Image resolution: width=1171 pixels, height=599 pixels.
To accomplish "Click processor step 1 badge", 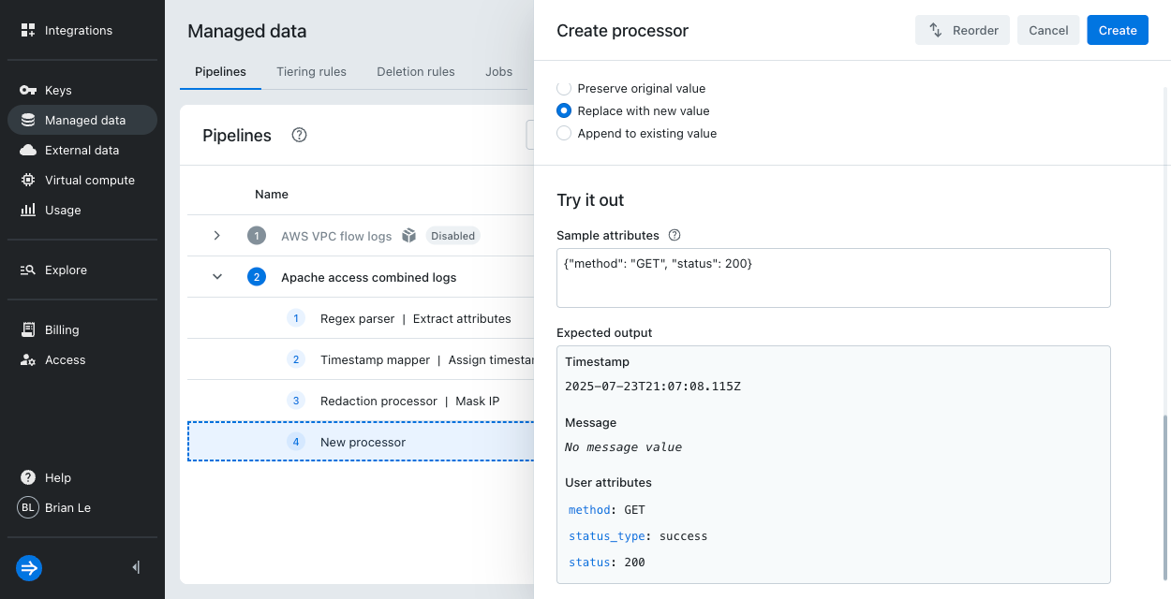I will coord(296,318).
